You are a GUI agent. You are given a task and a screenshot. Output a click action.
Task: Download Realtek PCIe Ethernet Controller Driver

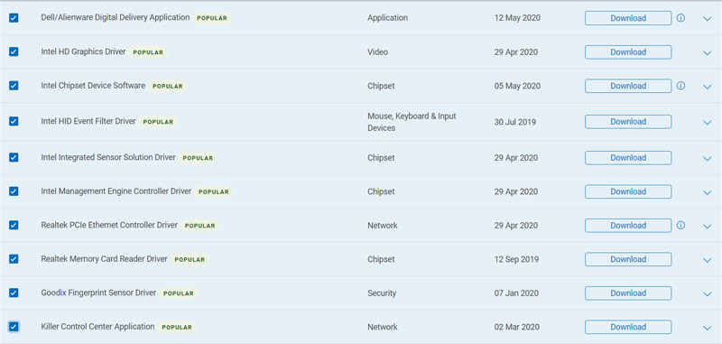point(628,225)
